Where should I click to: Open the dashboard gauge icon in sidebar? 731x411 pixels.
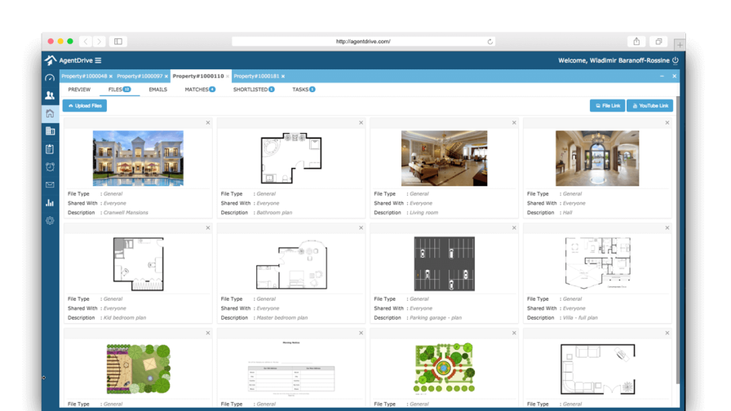coord(50,77)
